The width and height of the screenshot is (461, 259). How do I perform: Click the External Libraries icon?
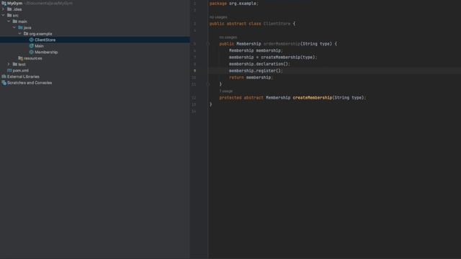(4, 77)
